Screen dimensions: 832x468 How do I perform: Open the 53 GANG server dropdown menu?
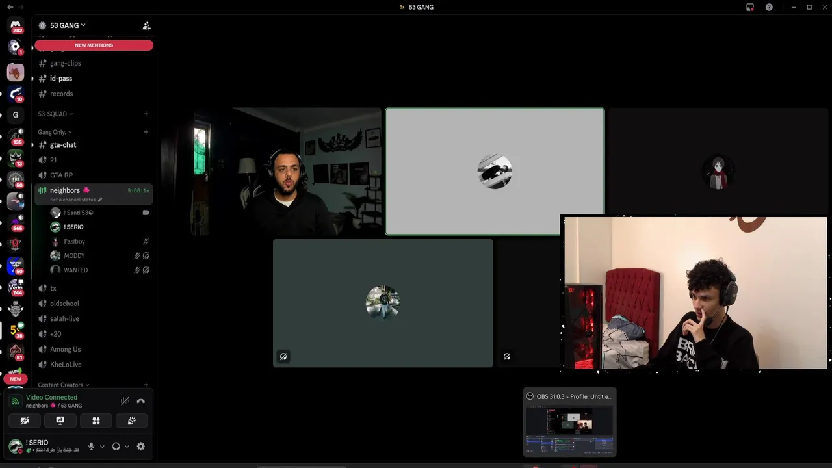[68, 25]
